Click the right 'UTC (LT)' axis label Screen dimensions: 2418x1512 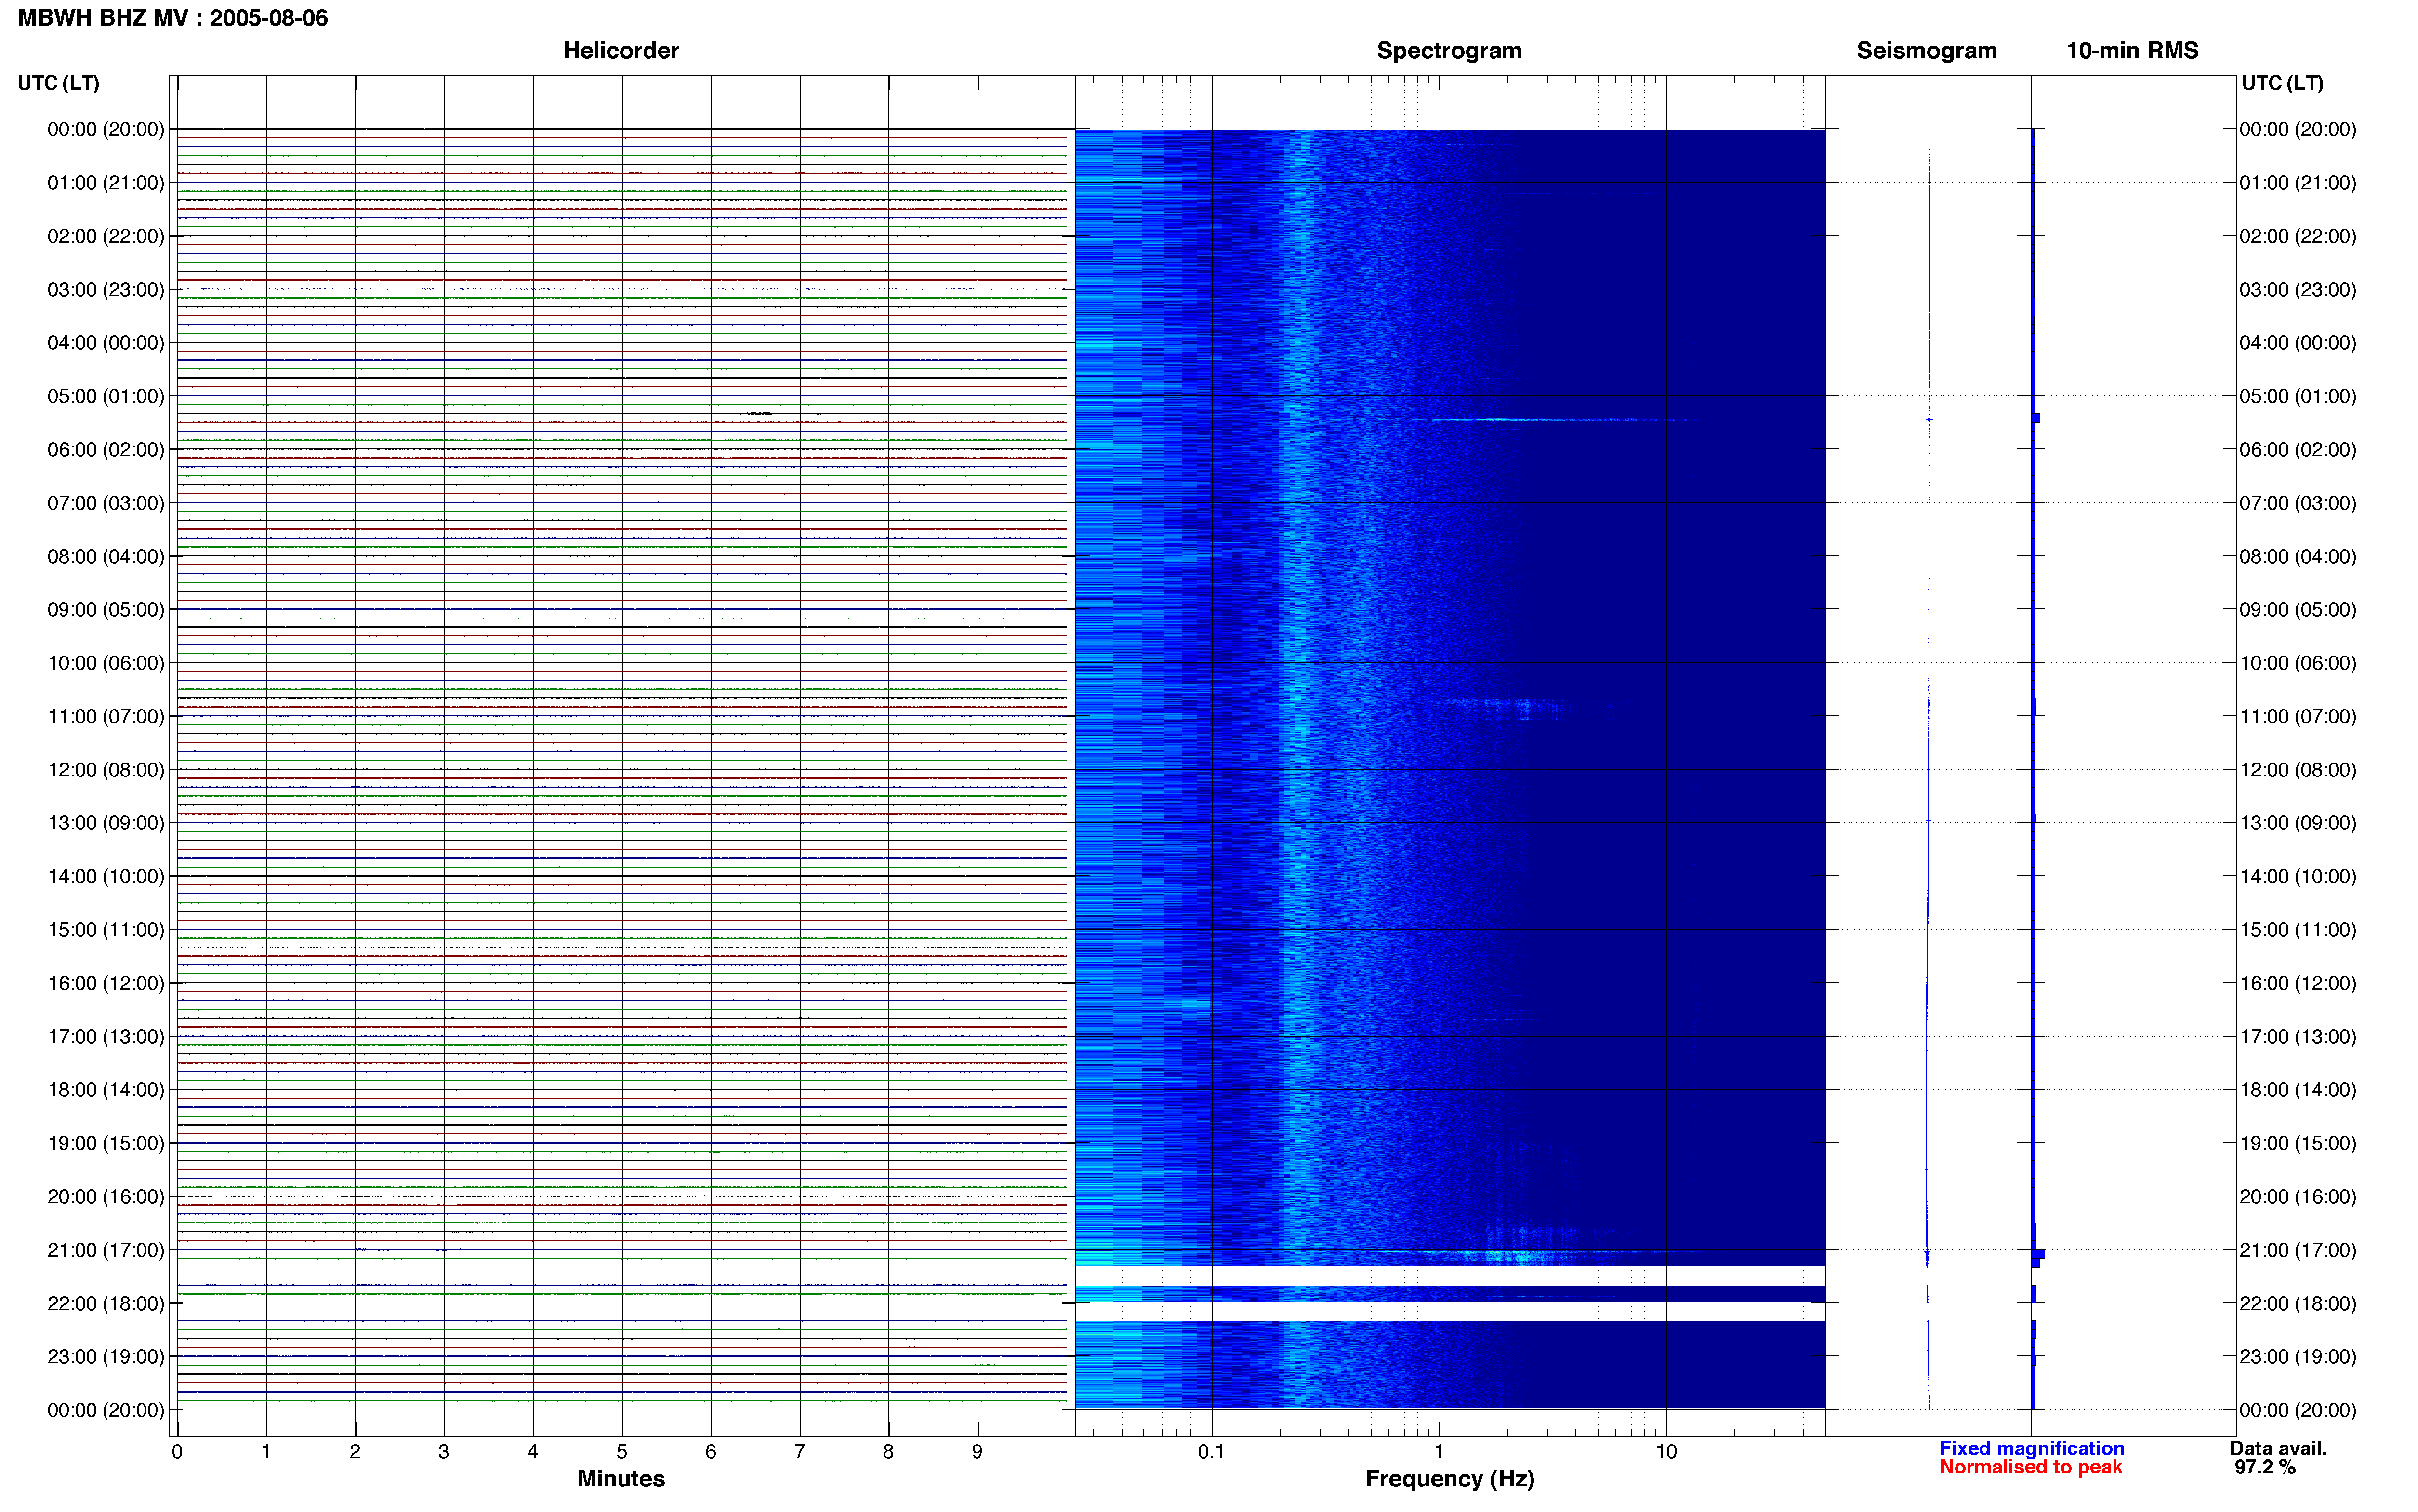tap(2282, 83)
